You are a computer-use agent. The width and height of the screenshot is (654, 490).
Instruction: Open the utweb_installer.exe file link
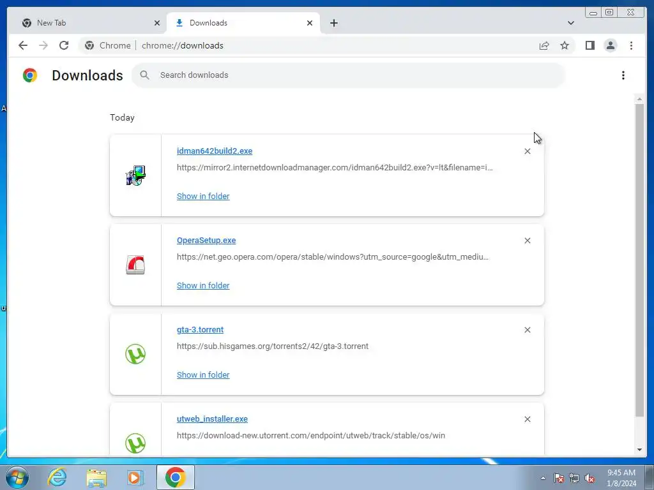(x=212, y=419)
